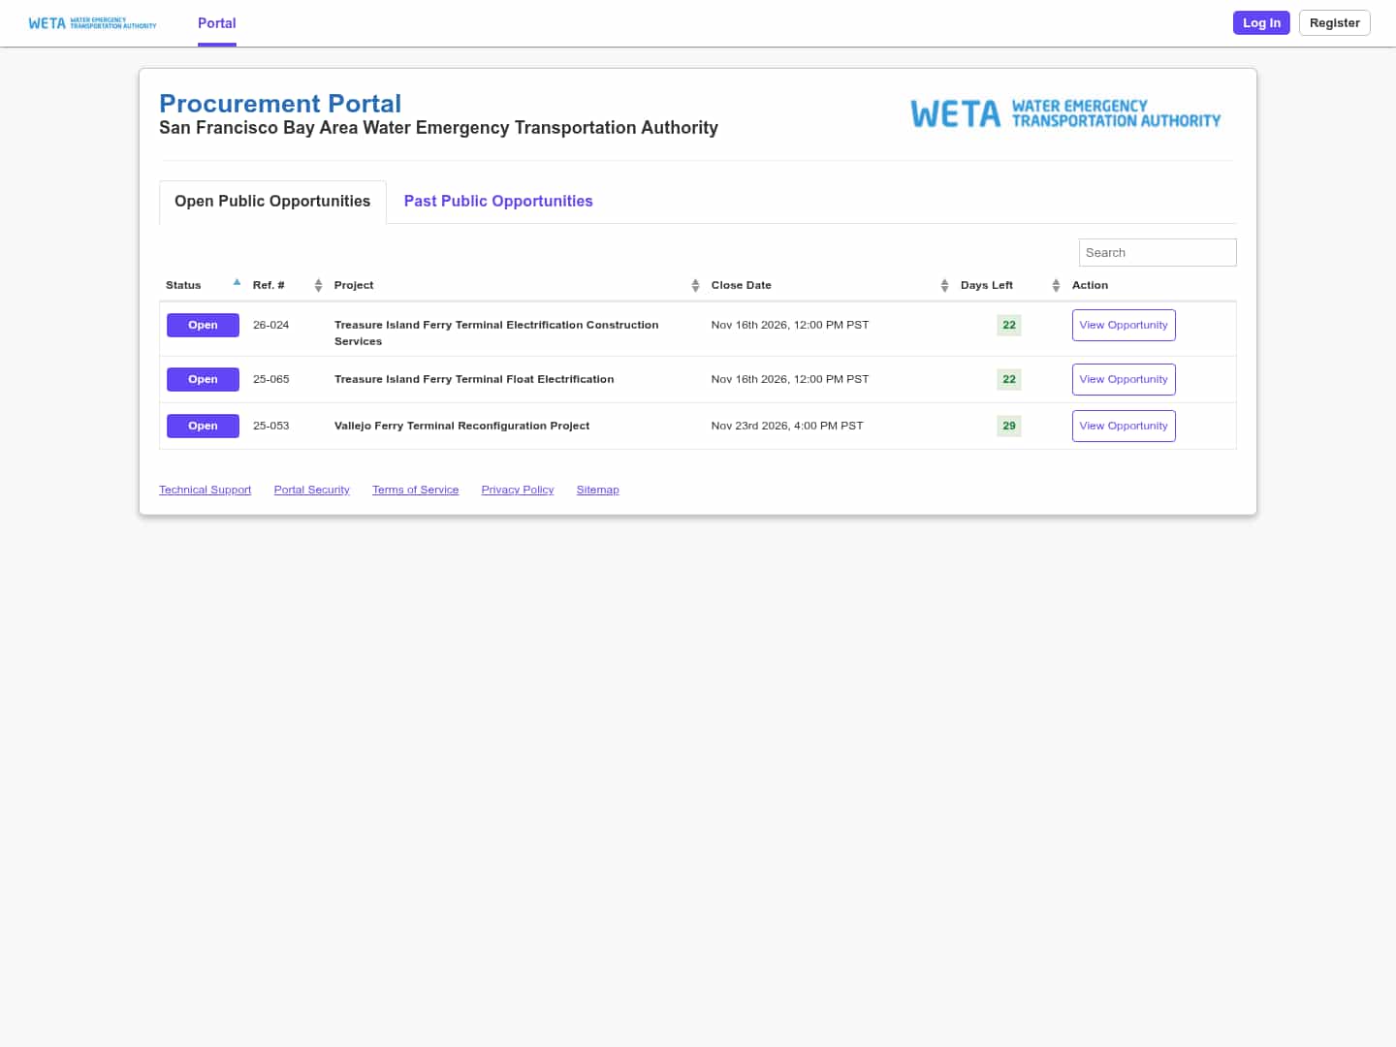
Task: Sort by Project column arrows
Action: pyautogui.click(x=695, y=285)
